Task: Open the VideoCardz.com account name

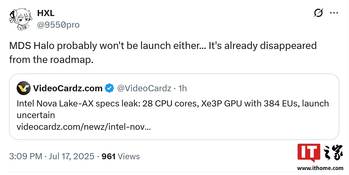Action: point(68,88)
